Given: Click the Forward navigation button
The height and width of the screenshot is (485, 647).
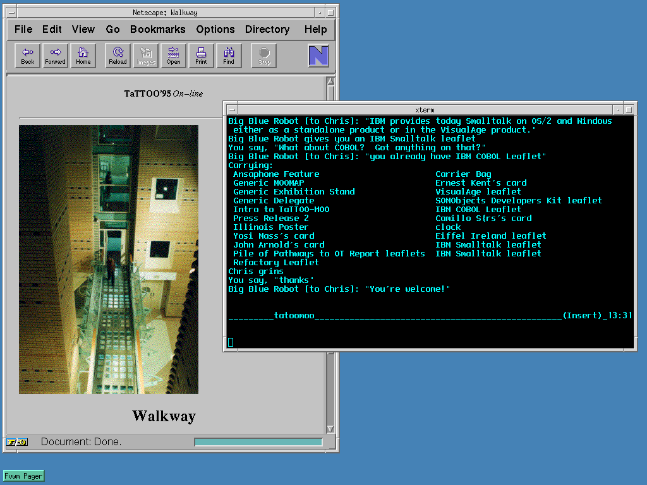Looking at the screenshot, I should [x=56, y=56].
